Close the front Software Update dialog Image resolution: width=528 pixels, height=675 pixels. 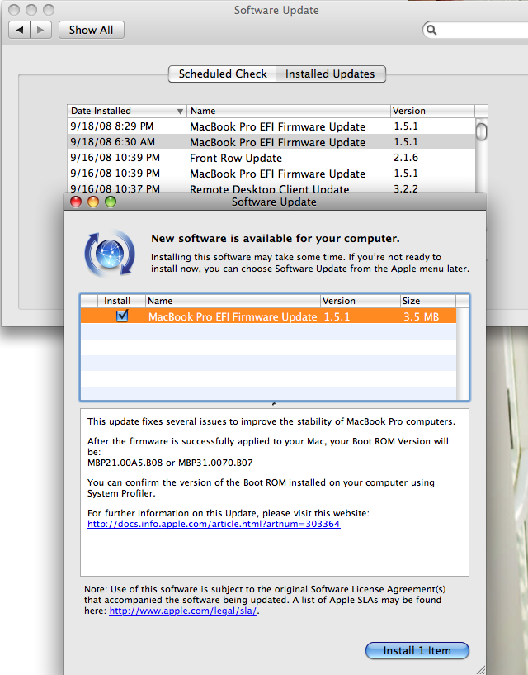76,202
